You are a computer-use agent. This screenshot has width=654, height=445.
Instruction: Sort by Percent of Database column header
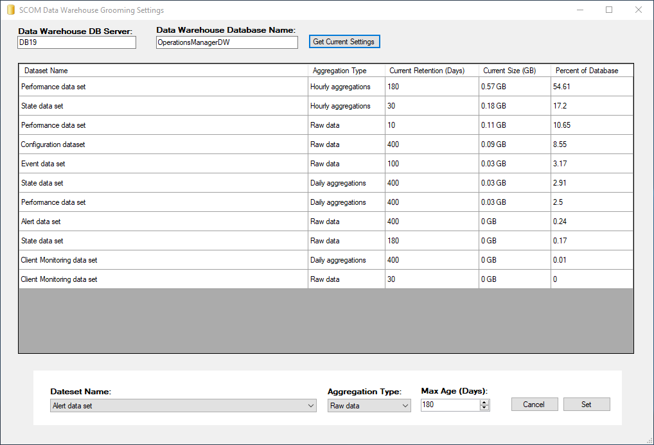click(592, 71)
